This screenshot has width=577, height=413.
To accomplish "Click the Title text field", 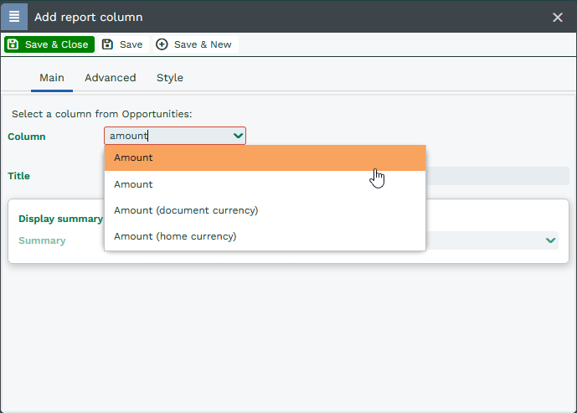I will 497,176.
